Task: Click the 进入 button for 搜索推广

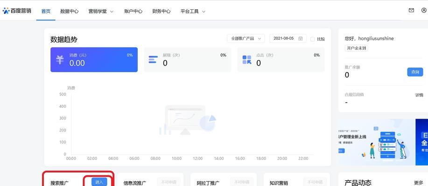Action: (x=99, y=182)
